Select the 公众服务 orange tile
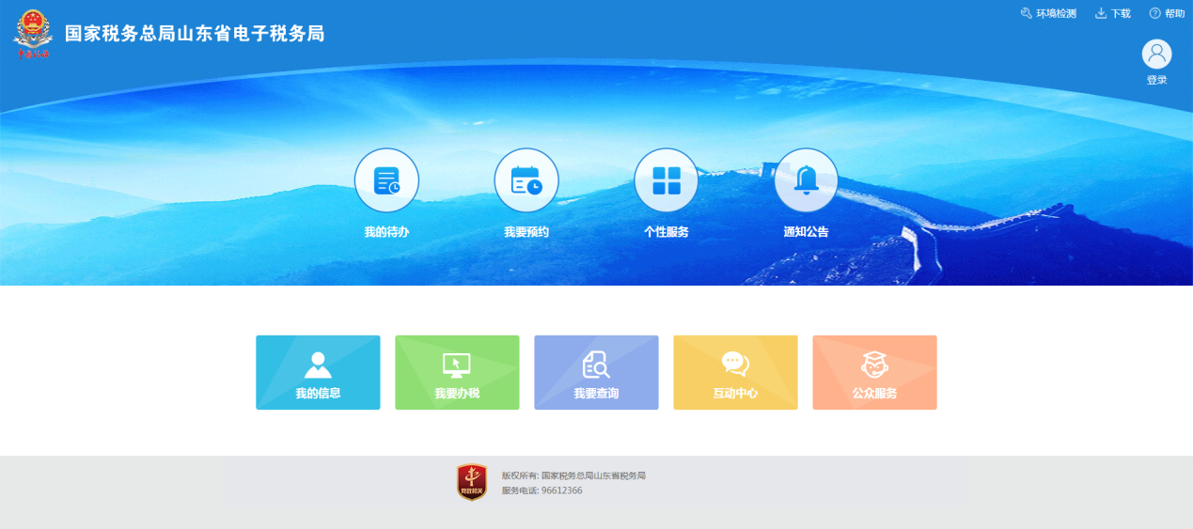This screenshot has width=1193, height=529. click(874, 372)
